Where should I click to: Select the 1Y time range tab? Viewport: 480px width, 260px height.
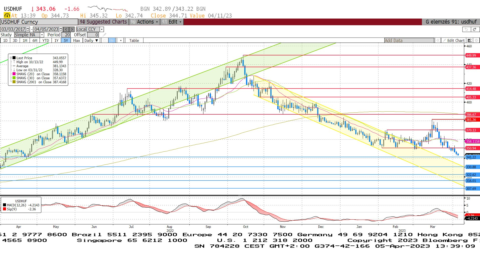click(x=56, y=40)
